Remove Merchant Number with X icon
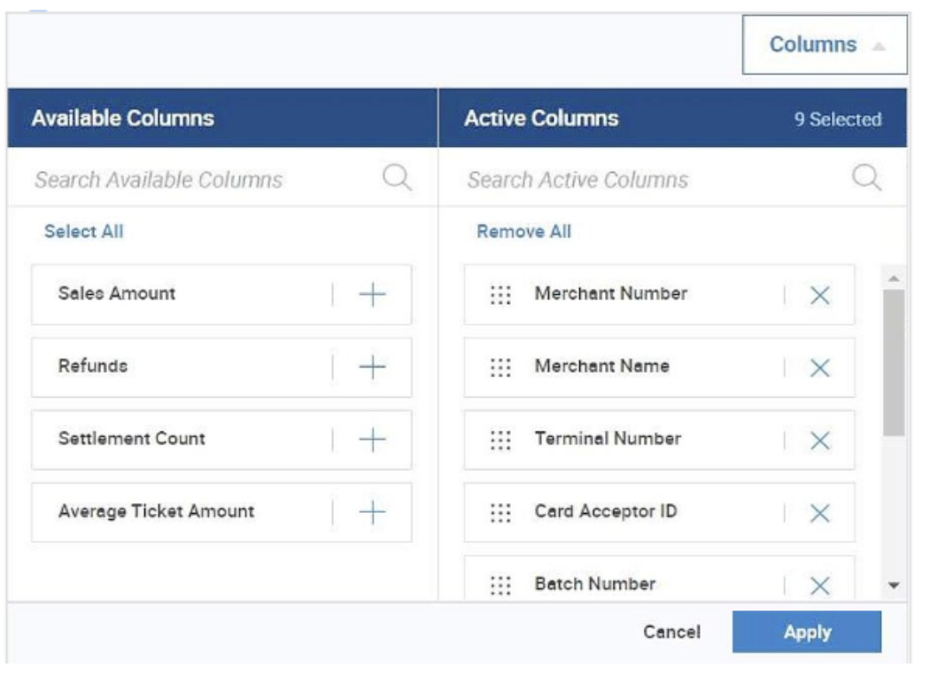Image resolution: width=930 pixels, height=691 pixels. 820,296
